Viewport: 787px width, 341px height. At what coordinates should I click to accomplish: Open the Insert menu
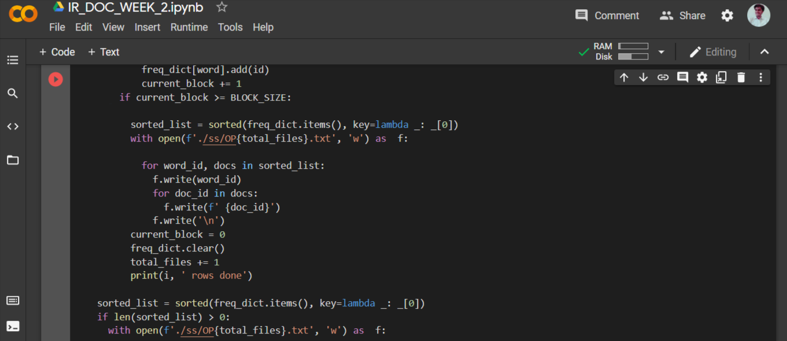coord(147,27)
